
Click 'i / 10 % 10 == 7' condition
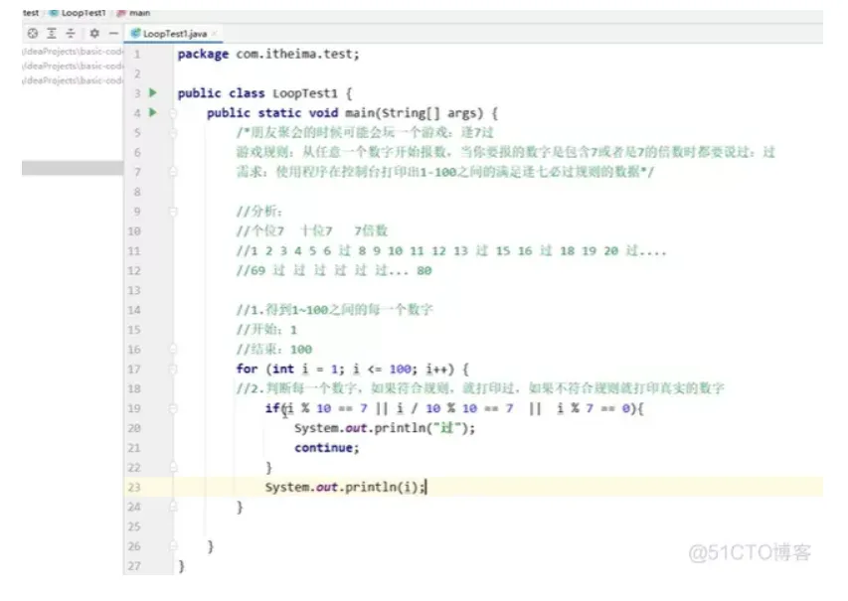[454, 408]
